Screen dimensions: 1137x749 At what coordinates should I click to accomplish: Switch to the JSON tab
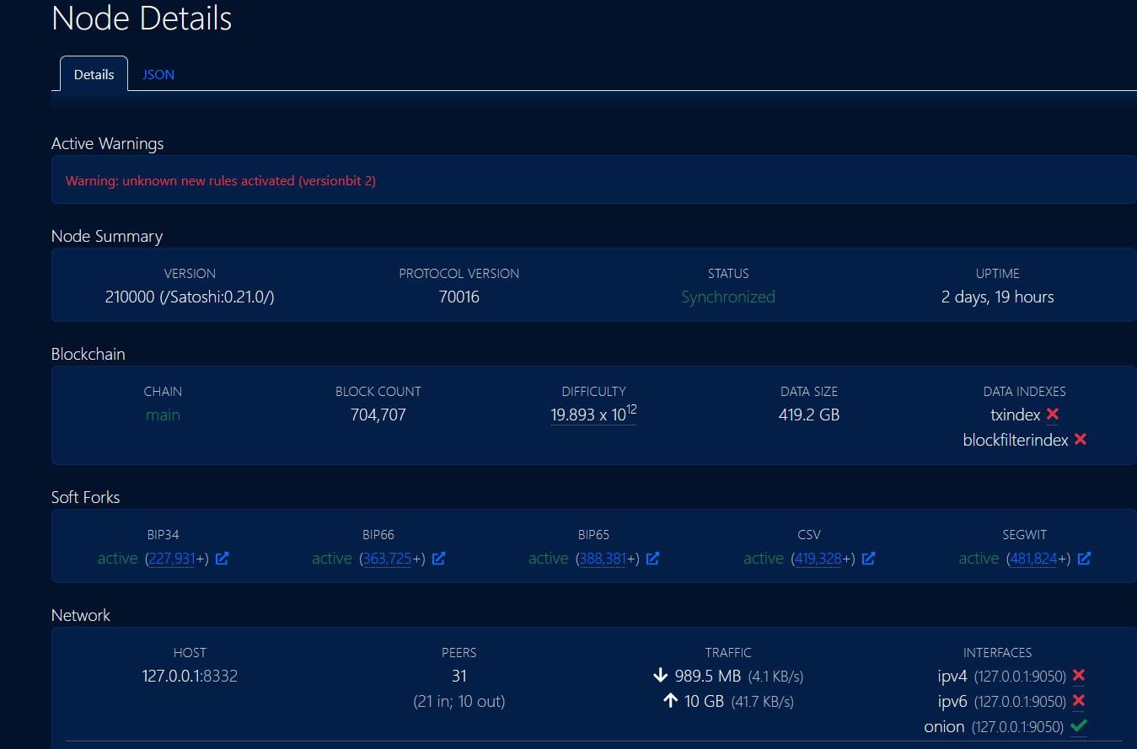(158, 74)
